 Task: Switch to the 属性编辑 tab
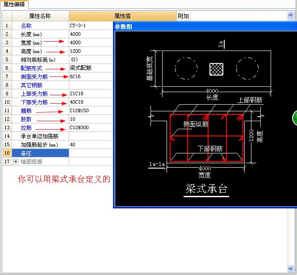tap(14, 4)
